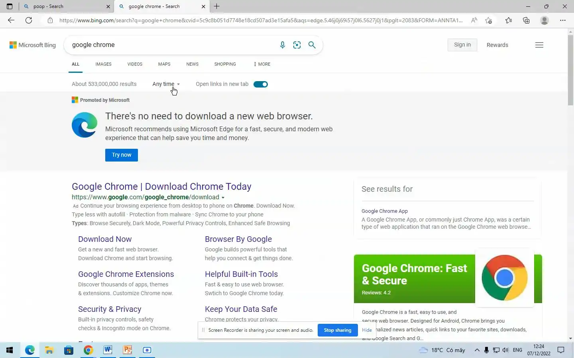Close the poop - Search tab
The width and height of the screenshot is (574, 358).
(108, 6)
